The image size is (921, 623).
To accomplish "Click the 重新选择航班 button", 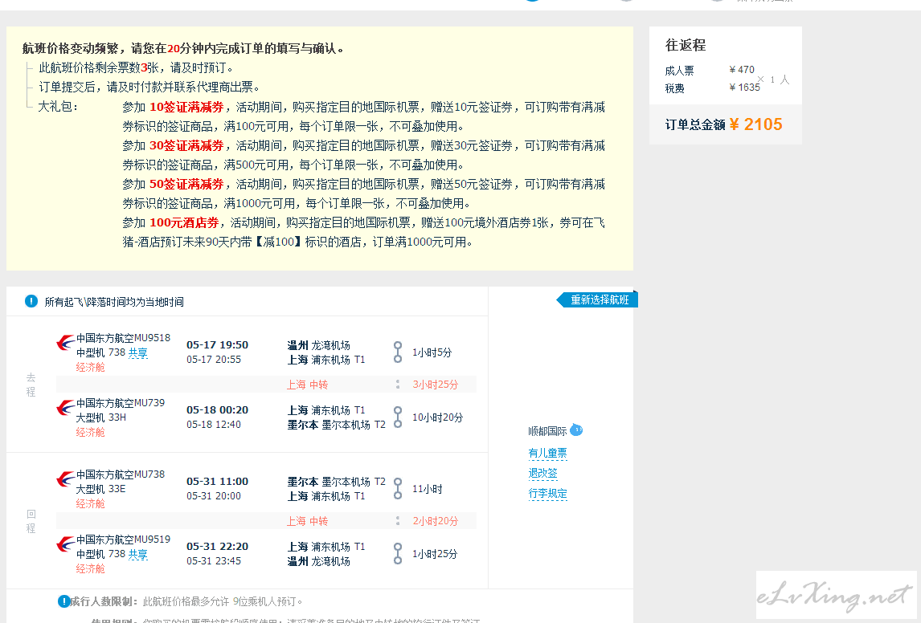I will 597,299.
